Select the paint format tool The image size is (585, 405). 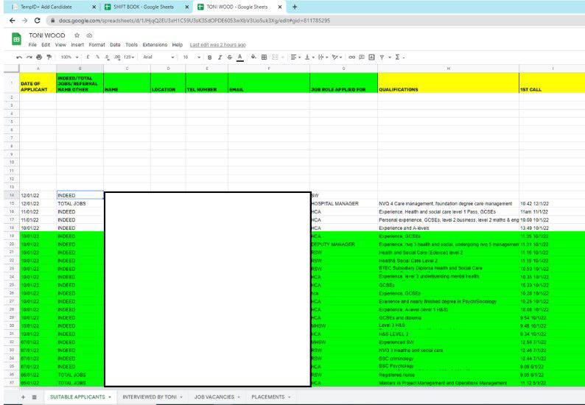coord(49,57)
